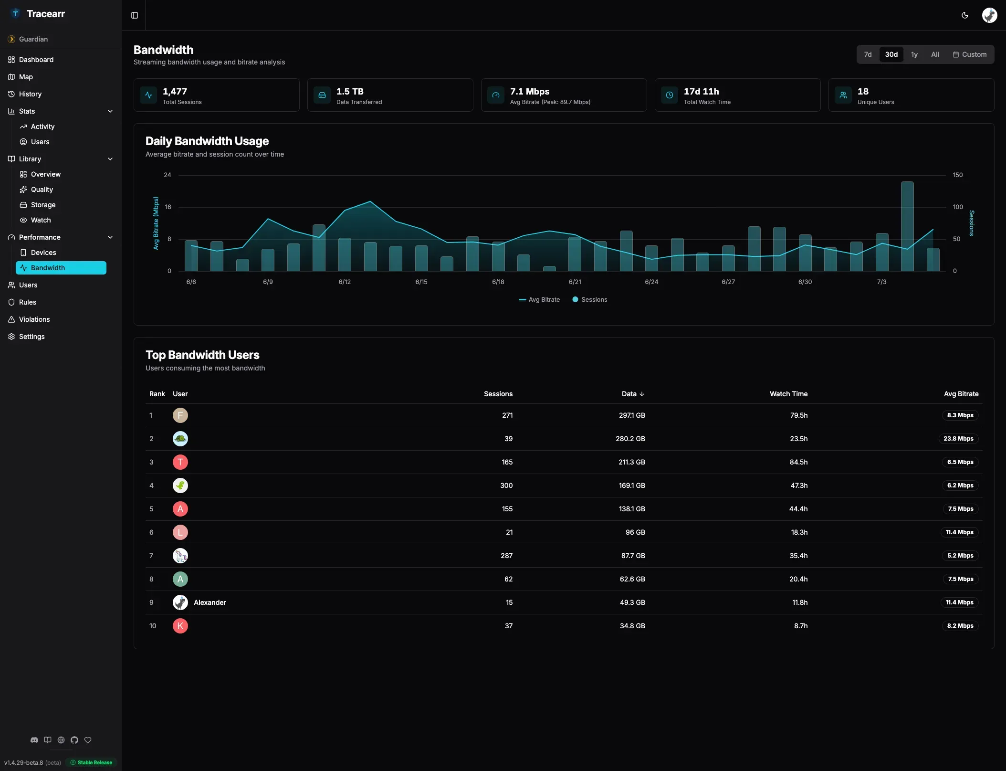The height and width of the screenshot is (771, 1006).
Task: Click the Data Transferred drive icon
Action: [322, 95]
